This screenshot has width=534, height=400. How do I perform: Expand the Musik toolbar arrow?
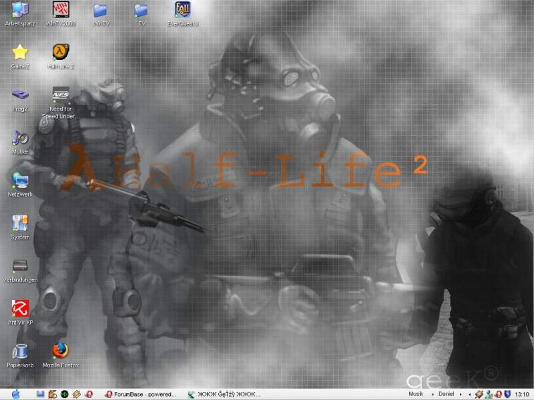coord(433,394)
